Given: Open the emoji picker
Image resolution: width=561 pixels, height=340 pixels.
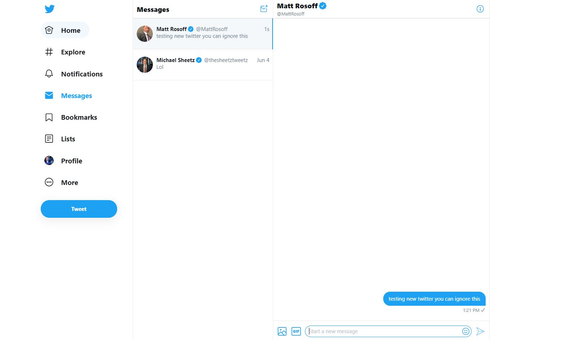Looking at the screenshot, I should click(465, 331).
